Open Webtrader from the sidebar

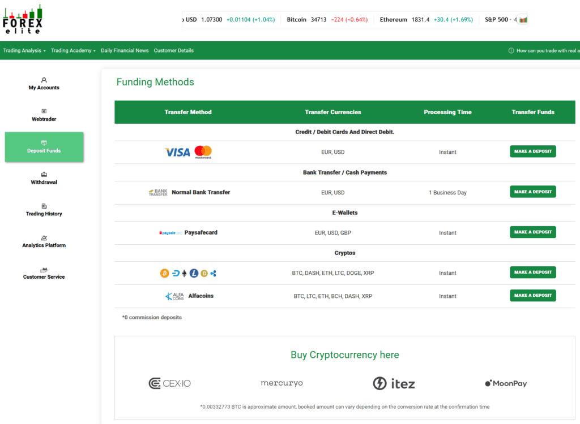[44, 111]
